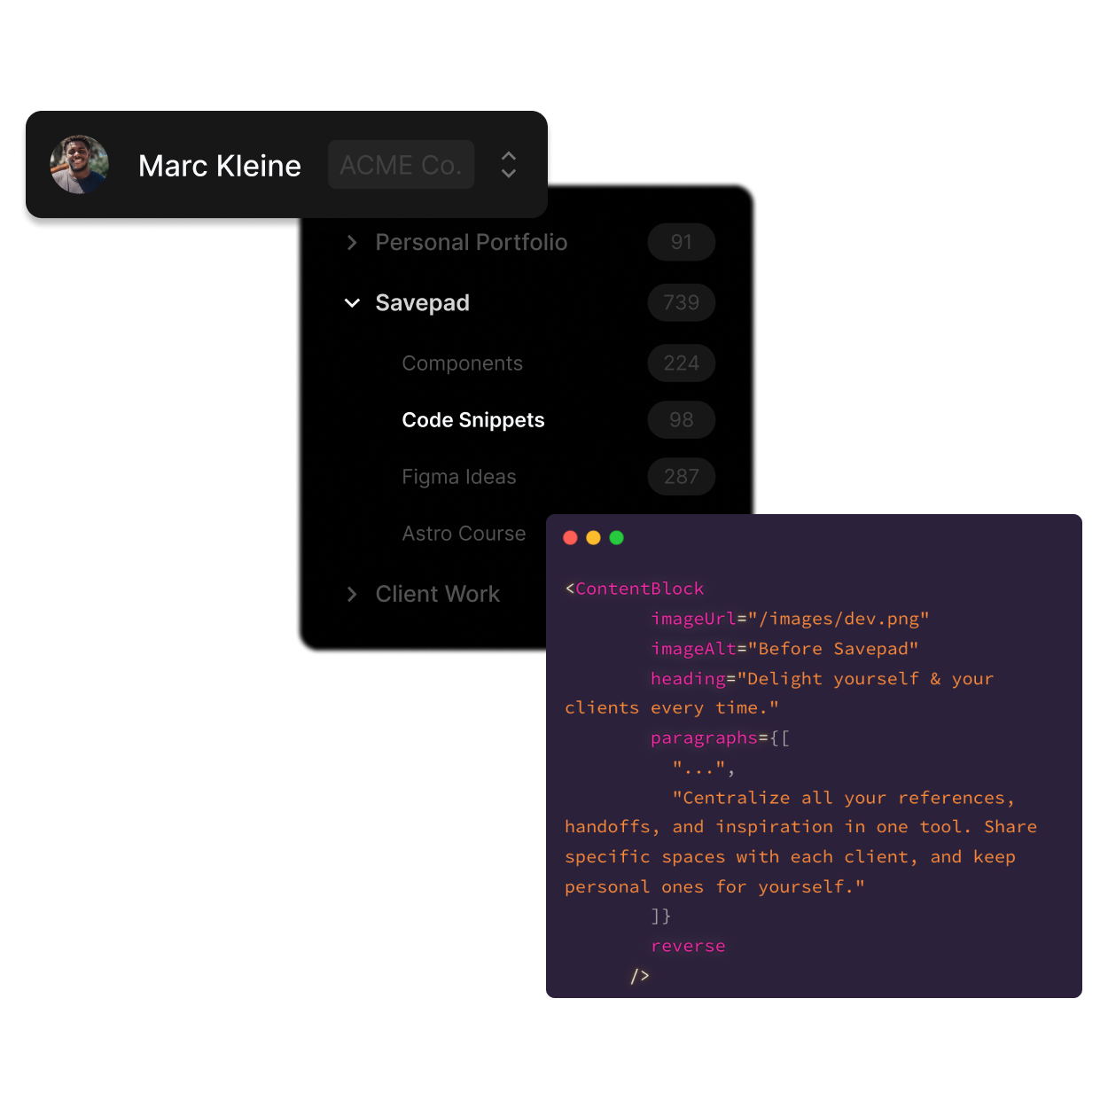Collapse the Savepad section
The image size is (1108, 1108).
pyautogui.click(x=352, y=302)
